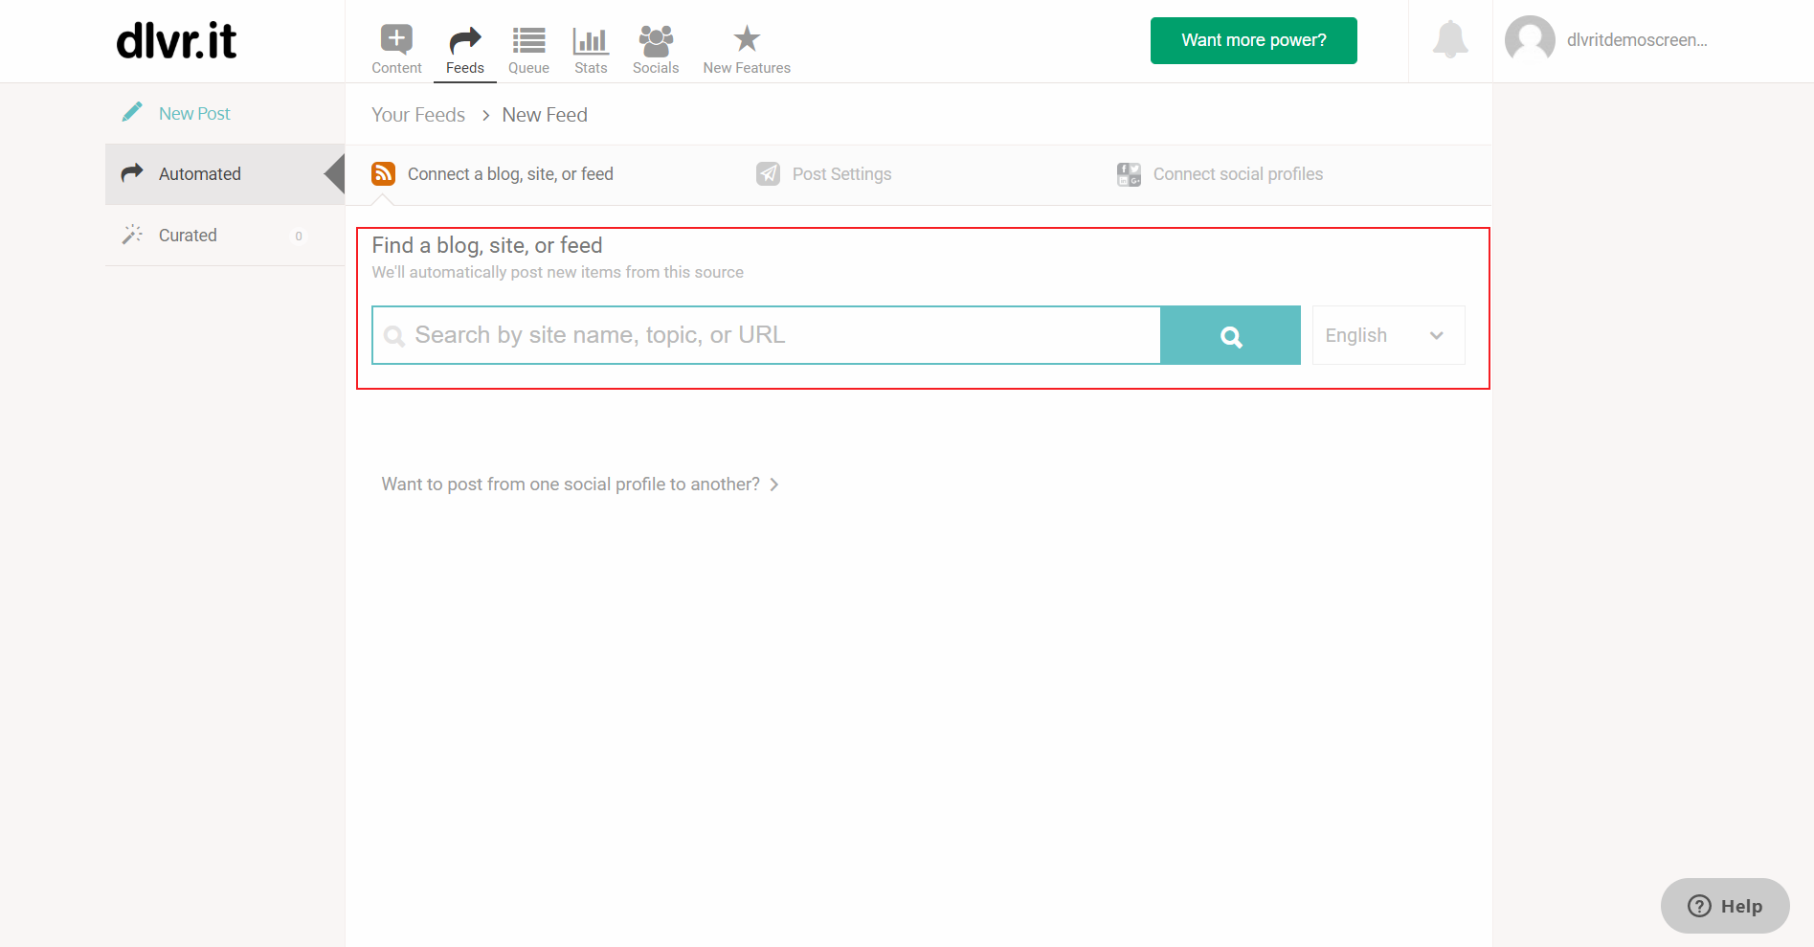This screenshot has height=947, width=1814.
Task: Click the Automated arrow icon in sidebar
Action: tap(132, 173)
